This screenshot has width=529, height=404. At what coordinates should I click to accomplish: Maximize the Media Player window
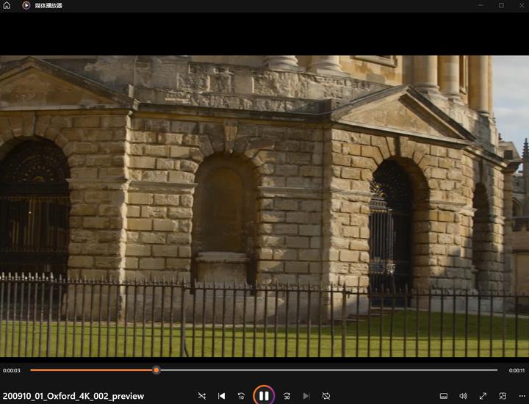[501, 5]
